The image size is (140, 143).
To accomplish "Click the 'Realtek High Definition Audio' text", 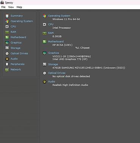I will tap(70, 85).
